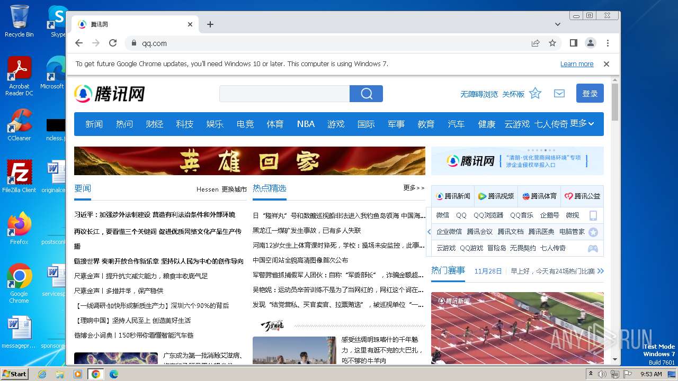Open the 科技 navigation item

pos(184,124)
